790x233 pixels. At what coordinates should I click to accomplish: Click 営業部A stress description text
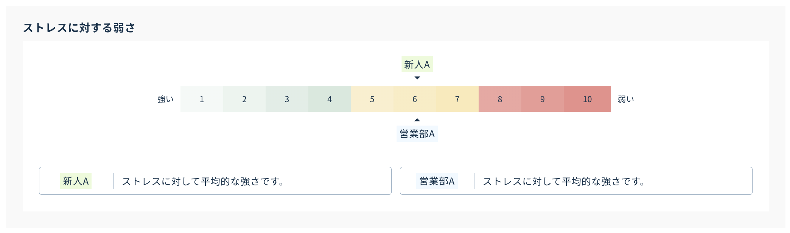565,181
